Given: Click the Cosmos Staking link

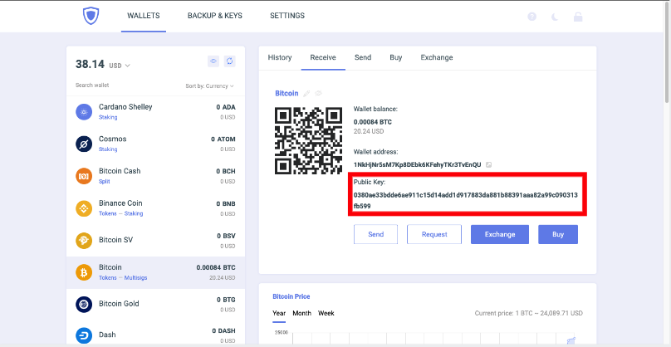Looking at the screenshot, I should coord(108,149).
